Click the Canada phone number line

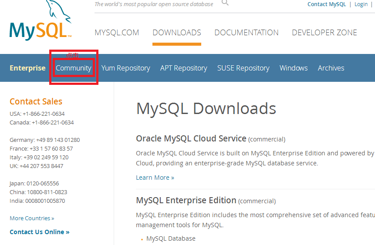click(42, 123)
